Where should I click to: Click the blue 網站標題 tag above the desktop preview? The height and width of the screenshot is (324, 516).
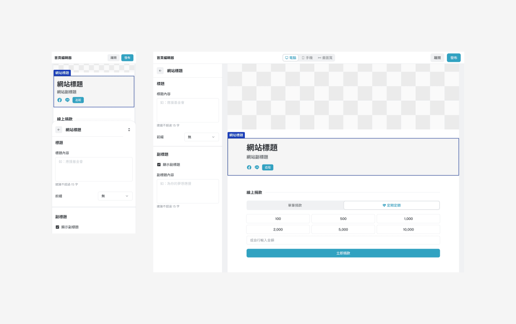[236, 135]
